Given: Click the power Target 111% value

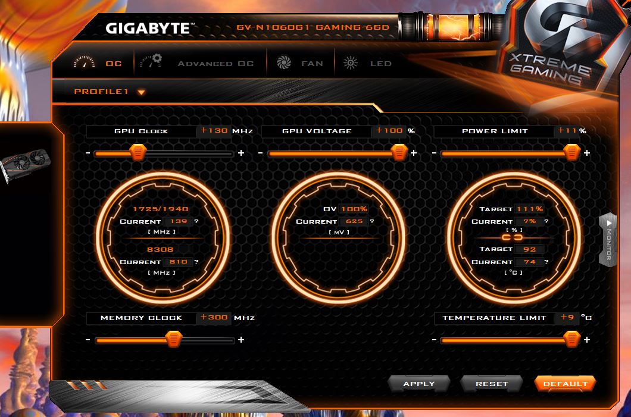Looking at the screenshot, I should tap(530, 209).
